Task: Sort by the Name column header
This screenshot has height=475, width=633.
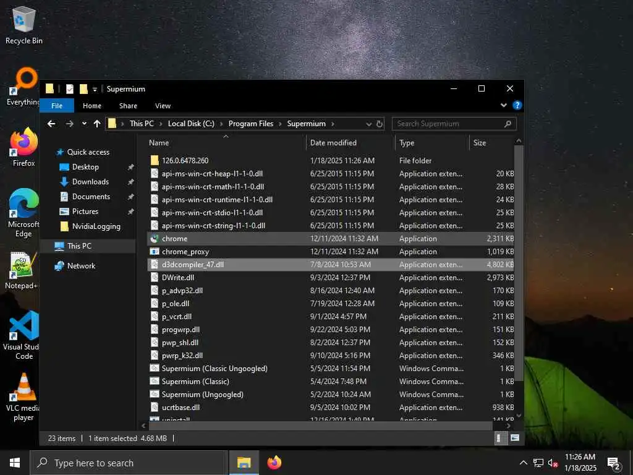Action: point(226,143)
